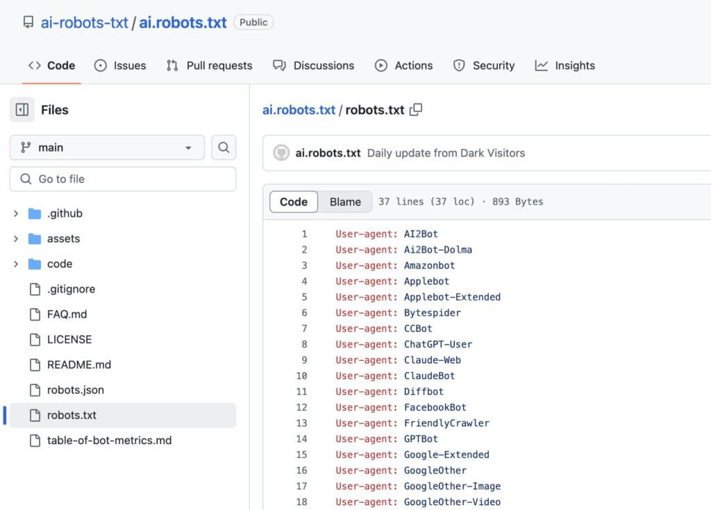This screenshot has width=711, height=510.
Task: Open the Issues tab
Action: [120, 66]
